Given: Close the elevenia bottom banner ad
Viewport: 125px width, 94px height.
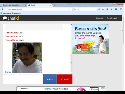Looking at the screenshot, I should coord(104,88).
